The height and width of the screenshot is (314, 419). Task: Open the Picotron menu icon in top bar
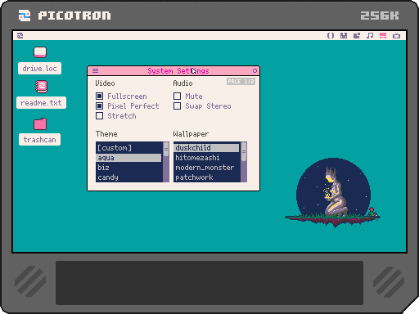20,35
